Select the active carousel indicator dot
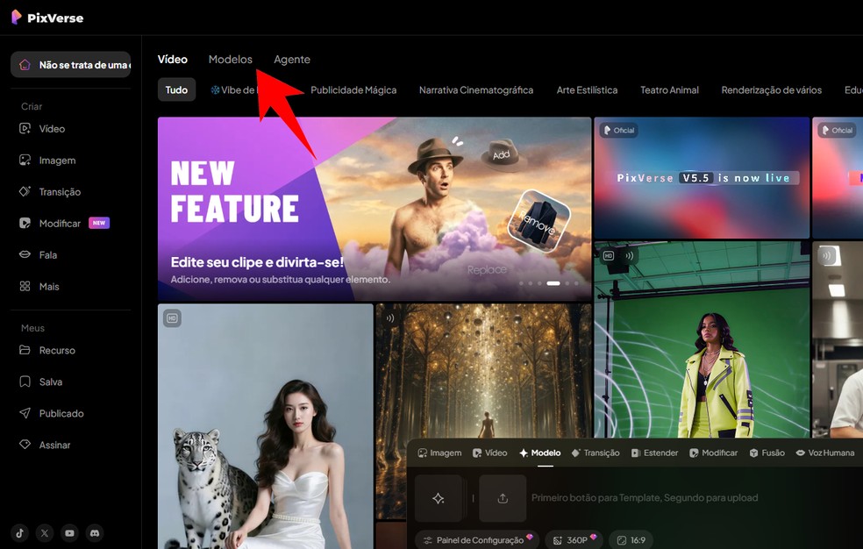Viewport: 863px width, 549px height. (553, 283)
